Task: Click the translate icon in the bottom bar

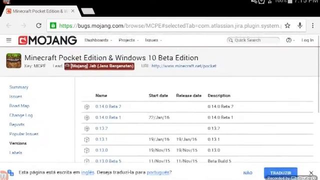Action: [x=10, y=172]
